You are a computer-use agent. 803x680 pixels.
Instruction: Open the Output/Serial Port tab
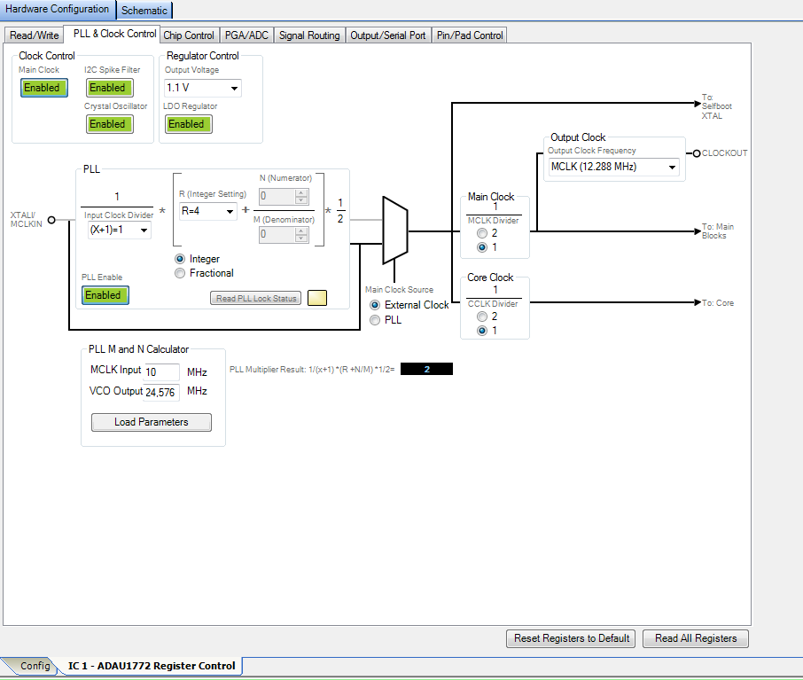point(388,35)
